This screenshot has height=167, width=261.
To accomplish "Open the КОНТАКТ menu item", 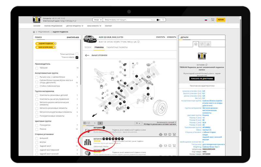I will tap(108, 26).
